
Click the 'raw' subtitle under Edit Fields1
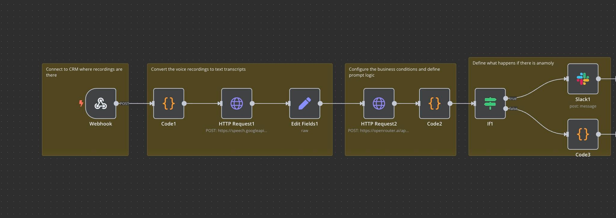(x=305, y=131)
